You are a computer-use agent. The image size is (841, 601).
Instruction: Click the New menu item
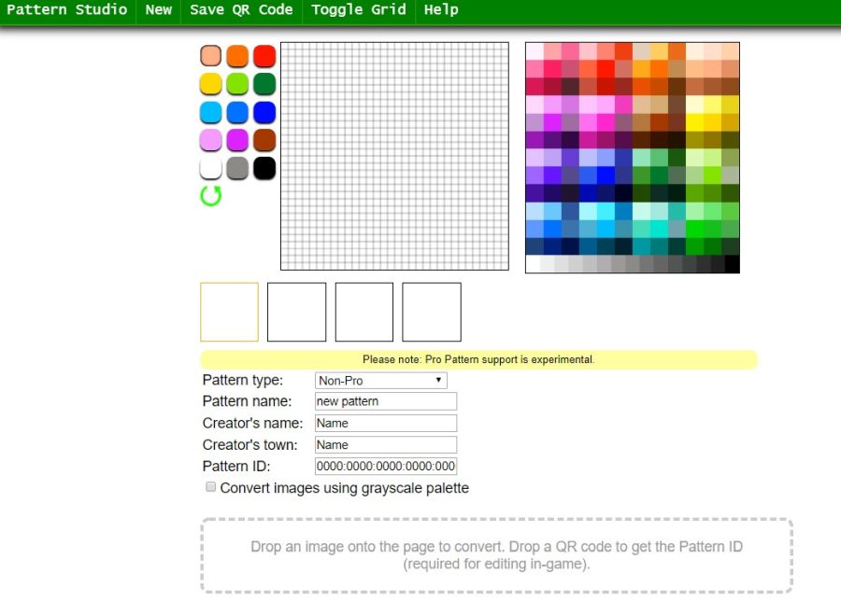point(159,10)
